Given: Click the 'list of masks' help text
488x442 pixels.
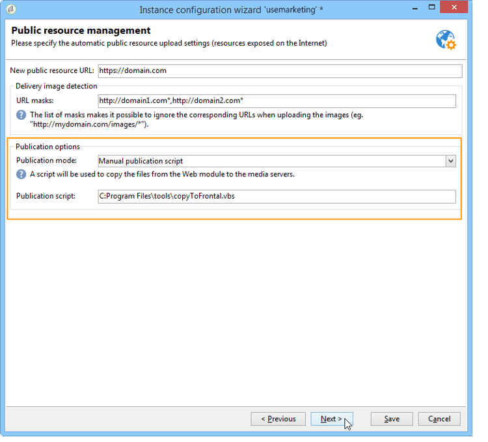Looking at the screenshot, I should [197, 120].
